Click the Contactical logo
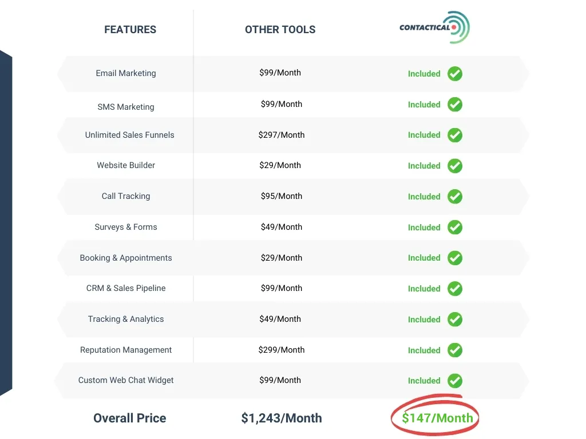 pyautogui.click(x=434, y=27)
